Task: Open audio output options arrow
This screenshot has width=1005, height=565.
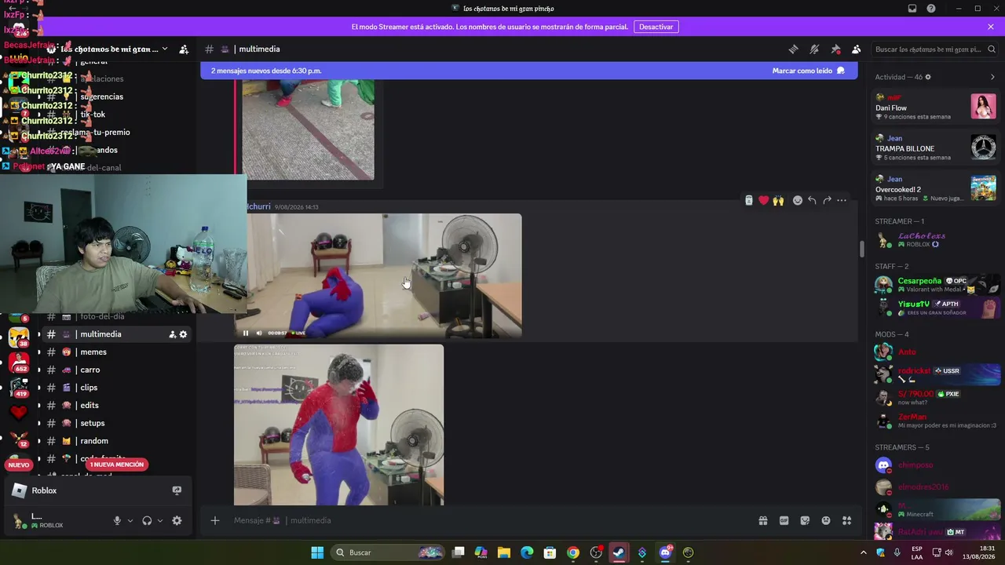Action: tap(160, 520)
